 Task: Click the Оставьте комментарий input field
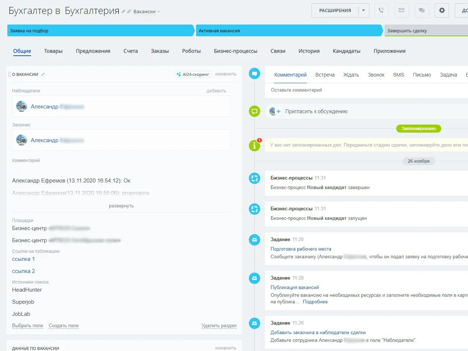pos(366,90)
